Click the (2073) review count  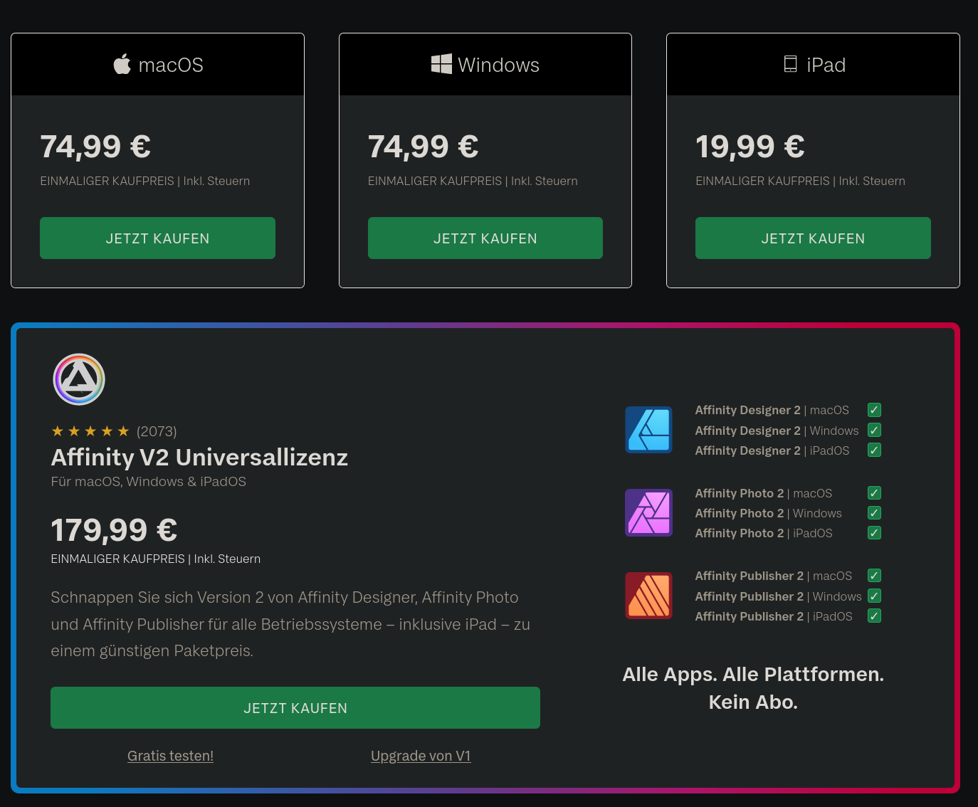(157, 431)
